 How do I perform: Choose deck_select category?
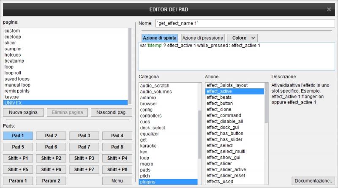pos(168,128)
